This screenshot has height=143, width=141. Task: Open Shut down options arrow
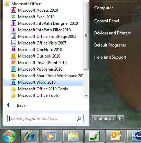point(120,119)
